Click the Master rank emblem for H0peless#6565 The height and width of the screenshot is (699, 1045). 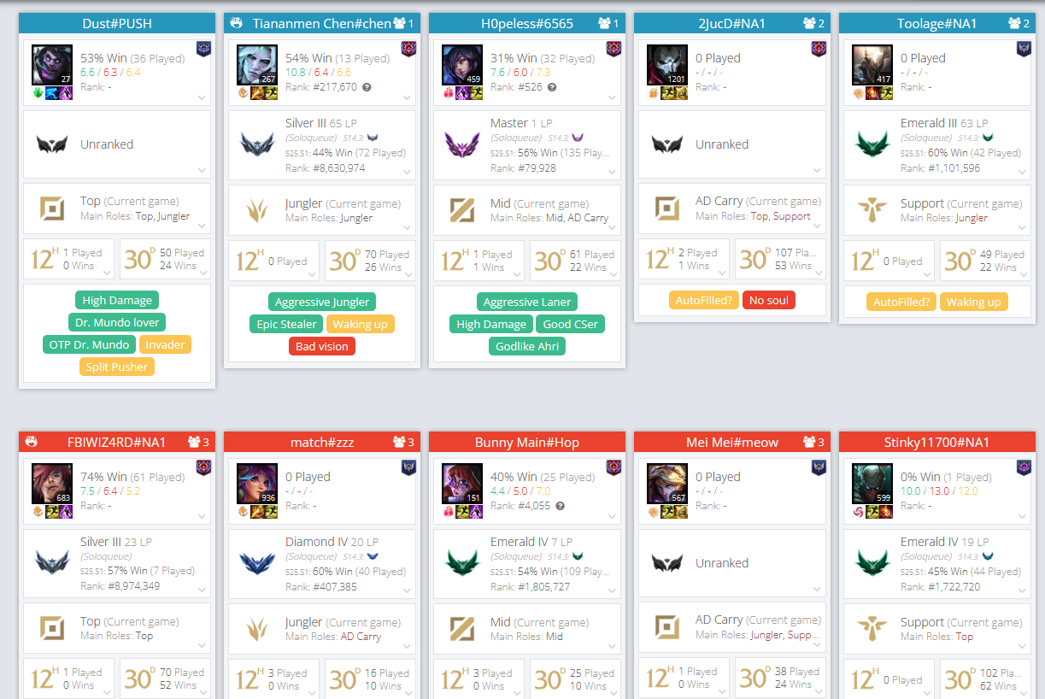click(462, 144)
